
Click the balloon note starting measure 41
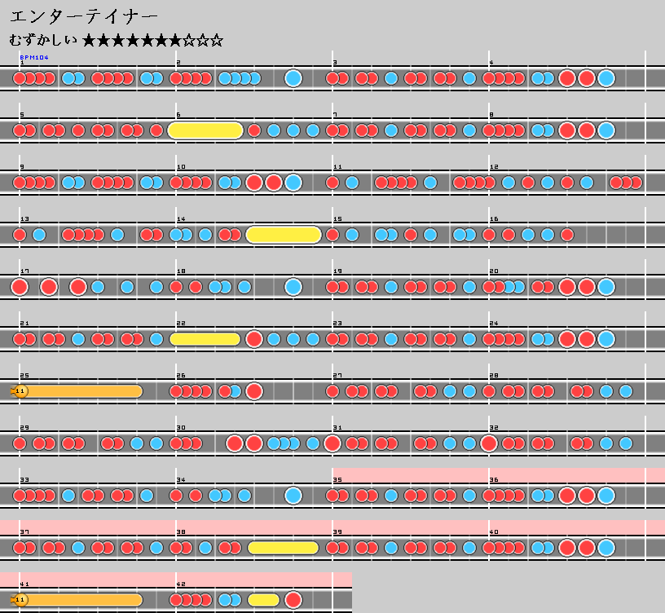coord(20,600)
